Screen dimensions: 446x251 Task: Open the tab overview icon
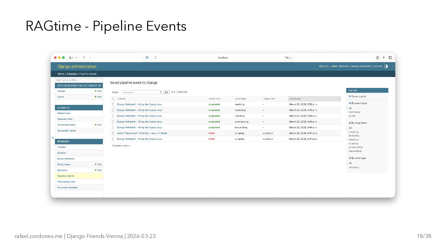[390, 58]
